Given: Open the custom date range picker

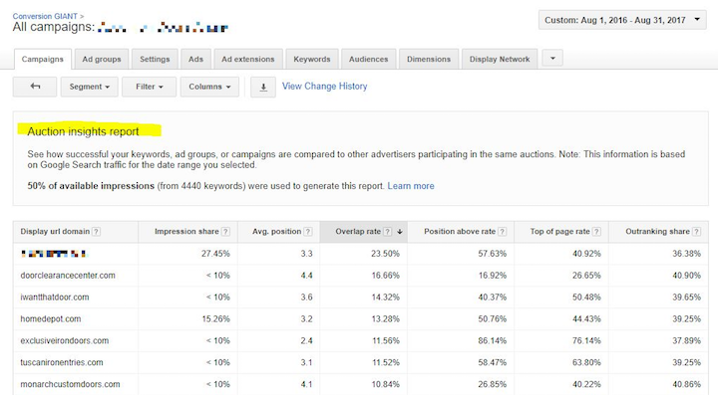Looking at the screenshot, I should point(622,20).
